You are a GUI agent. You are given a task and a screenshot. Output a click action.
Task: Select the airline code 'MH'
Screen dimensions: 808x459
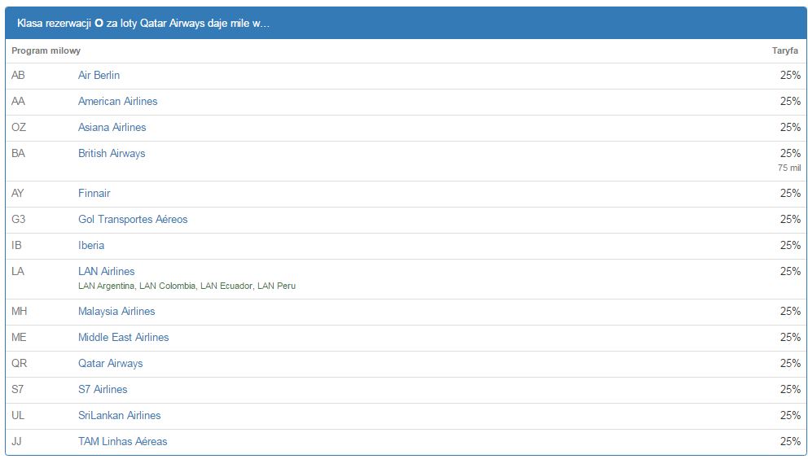click(x=19, y=311)
